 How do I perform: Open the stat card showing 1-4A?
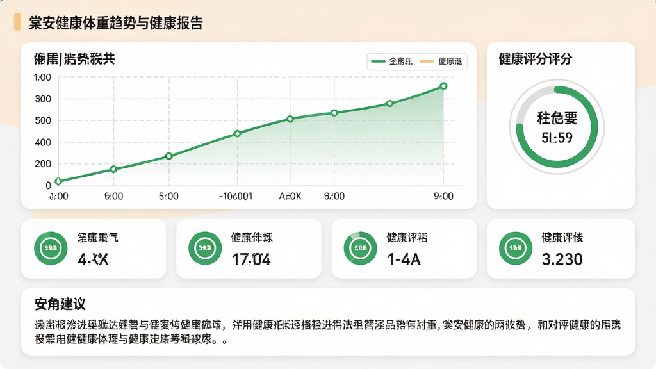point(404,249)
